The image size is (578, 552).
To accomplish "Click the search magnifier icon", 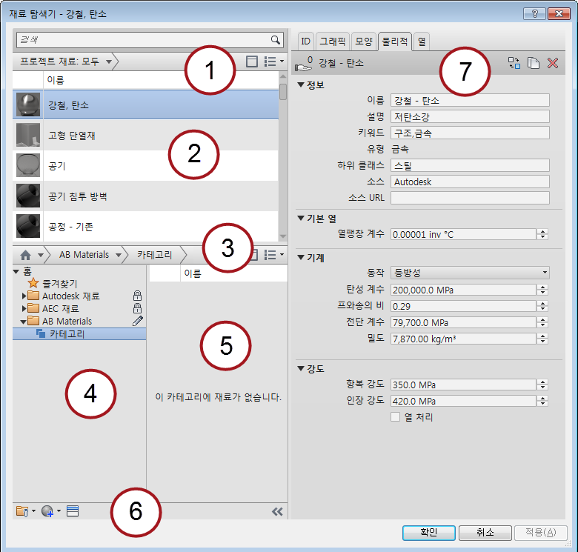I will (x=276, y=40).
